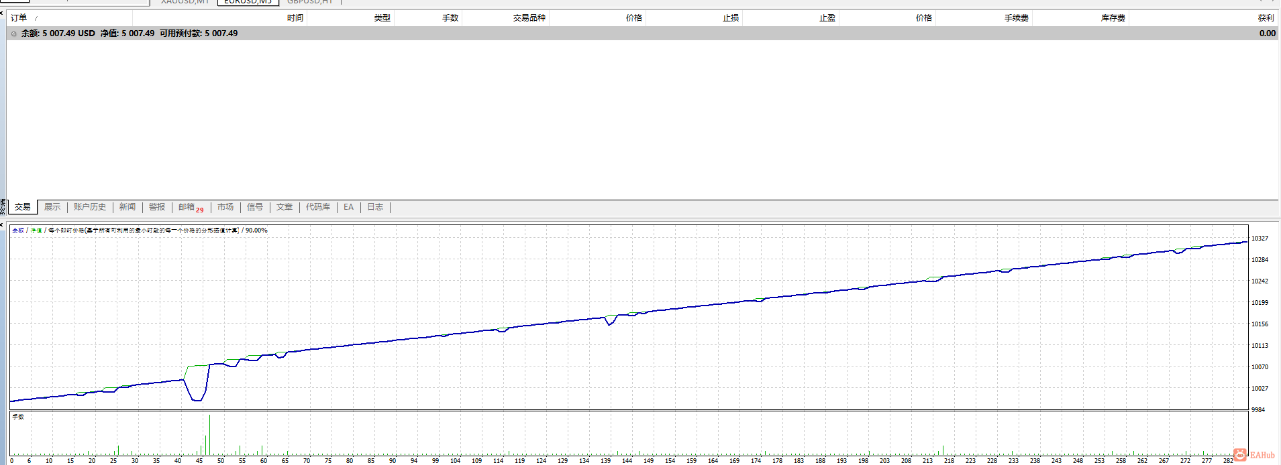Click the 10199 y-axis value
The width and height of the screenshot is (1281, 465).
(1260, 303)
